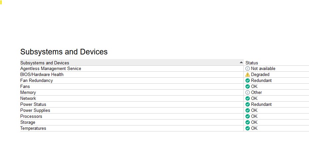Viewport: 309px width, 155px height.
Task: Click the Not available info icon
Action: coord(247,69)
